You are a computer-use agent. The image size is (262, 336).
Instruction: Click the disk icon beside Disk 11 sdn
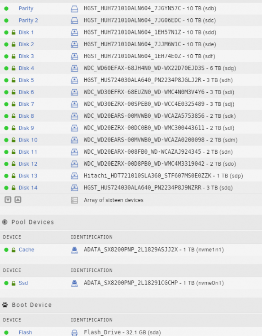point(74,152)
